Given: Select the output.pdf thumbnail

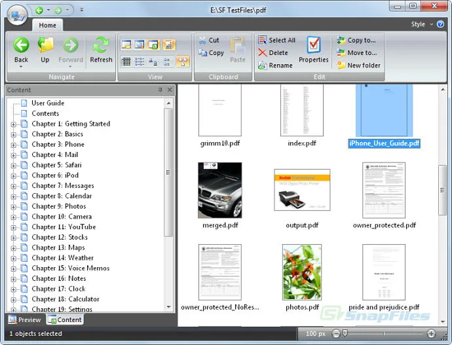Looking at the screenshot, I should [x=302, y=190].
